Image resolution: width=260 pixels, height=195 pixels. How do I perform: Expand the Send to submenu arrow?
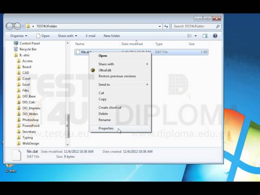click(x=147, y=84)
